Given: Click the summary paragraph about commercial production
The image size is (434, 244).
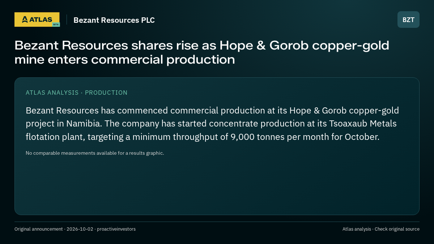Looking at the screenshot, I should 212,124.
